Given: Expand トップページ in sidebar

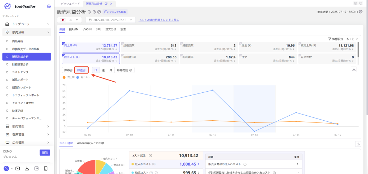Looking at the screenshot, I should tap(48, 24).
